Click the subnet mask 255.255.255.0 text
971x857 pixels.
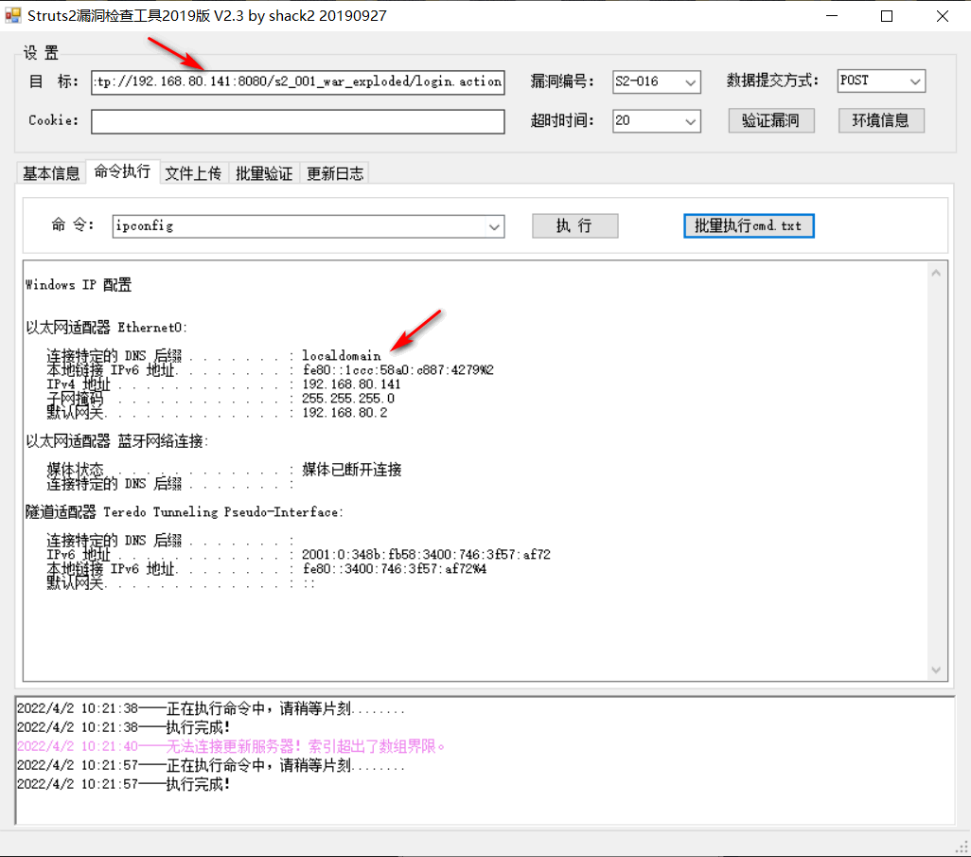(x=348, y=399)
